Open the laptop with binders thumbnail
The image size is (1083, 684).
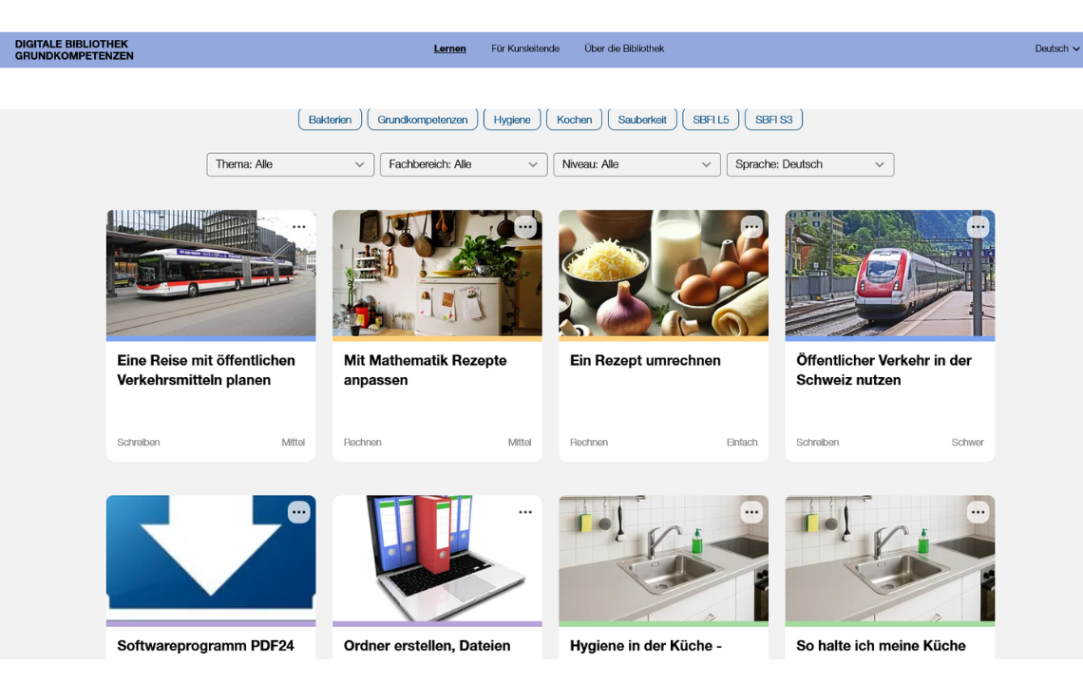coord(437,558)
